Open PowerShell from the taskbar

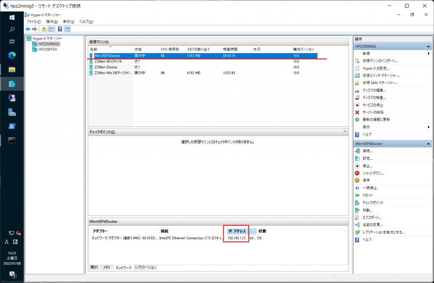click(x=12, y=126)
